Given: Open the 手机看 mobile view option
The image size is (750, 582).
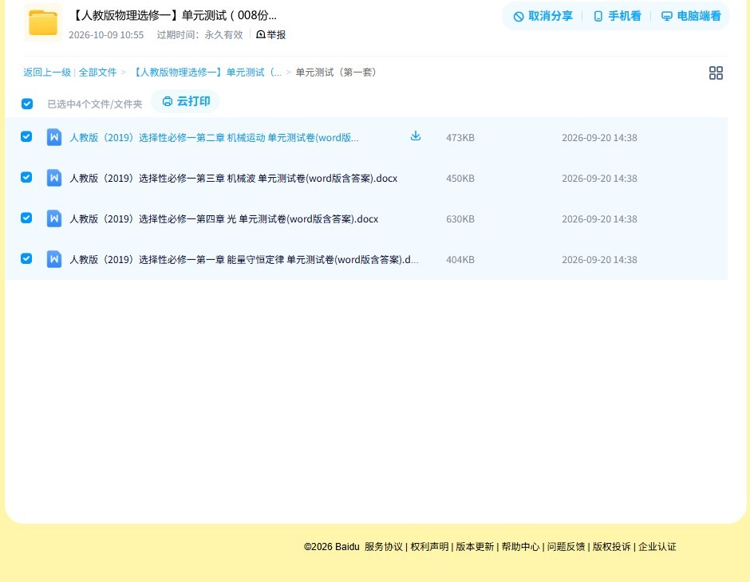Looking at the screenshot, I should click(617, 16).
